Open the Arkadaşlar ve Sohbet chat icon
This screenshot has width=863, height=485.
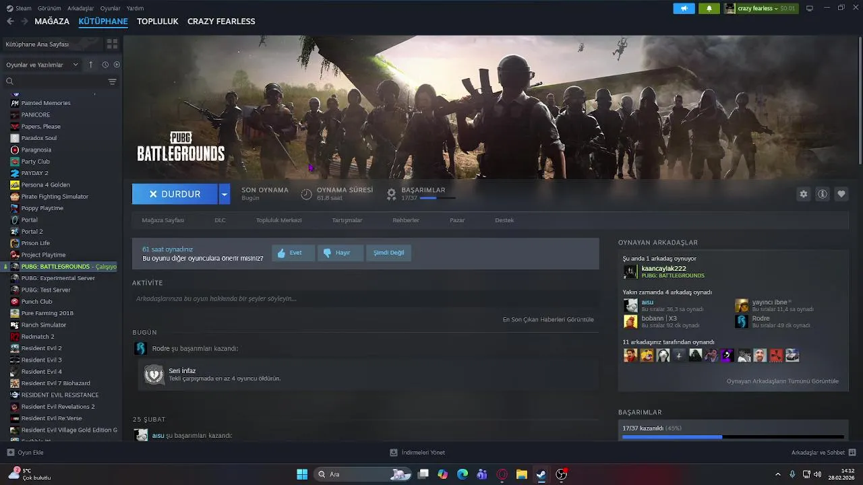coord(852,453)
